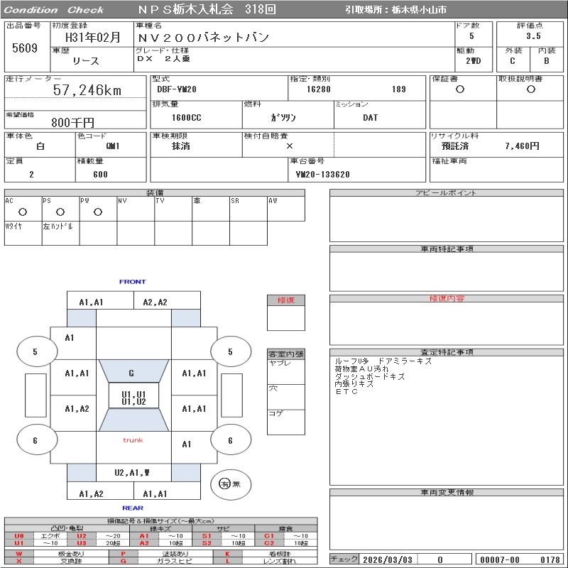The width and height of the screenshot is (568, 568).
Task: Click the red 修復 box header
Action: pyautogui.click(x=285, y=300)
